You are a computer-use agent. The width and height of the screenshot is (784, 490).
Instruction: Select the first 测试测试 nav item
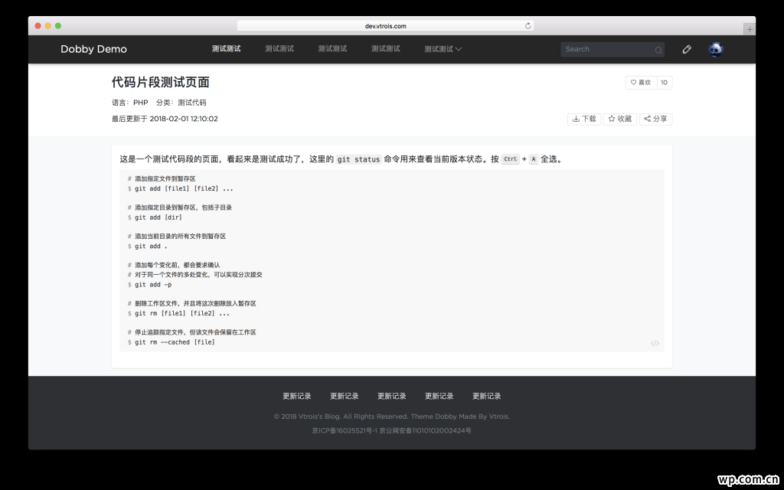point(226,49)
